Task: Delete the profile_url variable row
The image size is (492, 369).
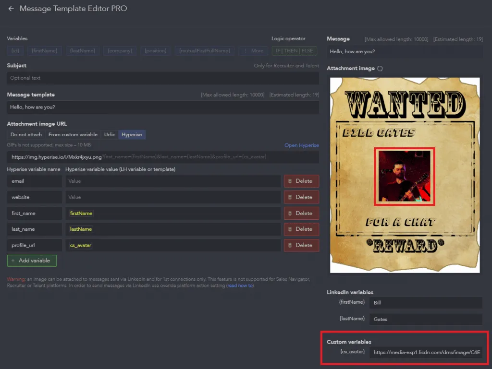Action: point(301,245)
